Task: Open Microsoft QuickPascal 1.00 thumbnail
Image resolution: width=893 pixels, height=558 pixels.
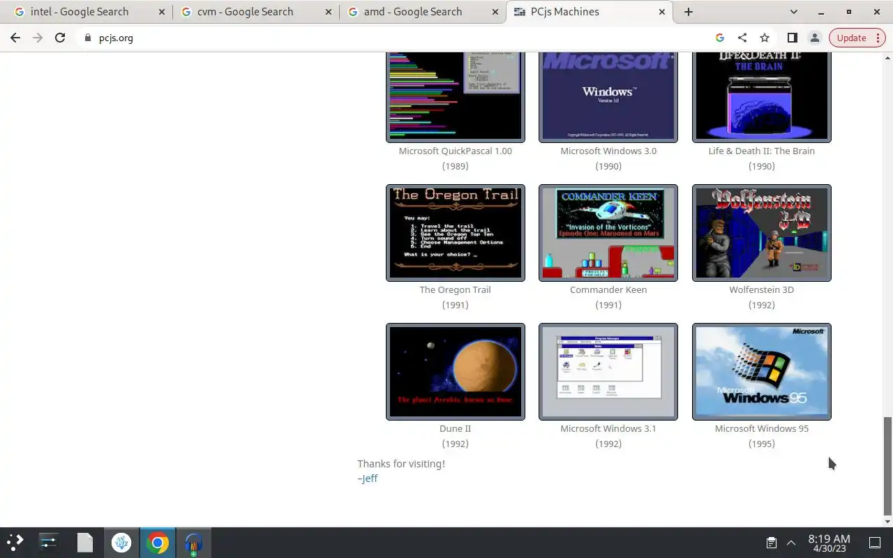Action: point(456,96)
